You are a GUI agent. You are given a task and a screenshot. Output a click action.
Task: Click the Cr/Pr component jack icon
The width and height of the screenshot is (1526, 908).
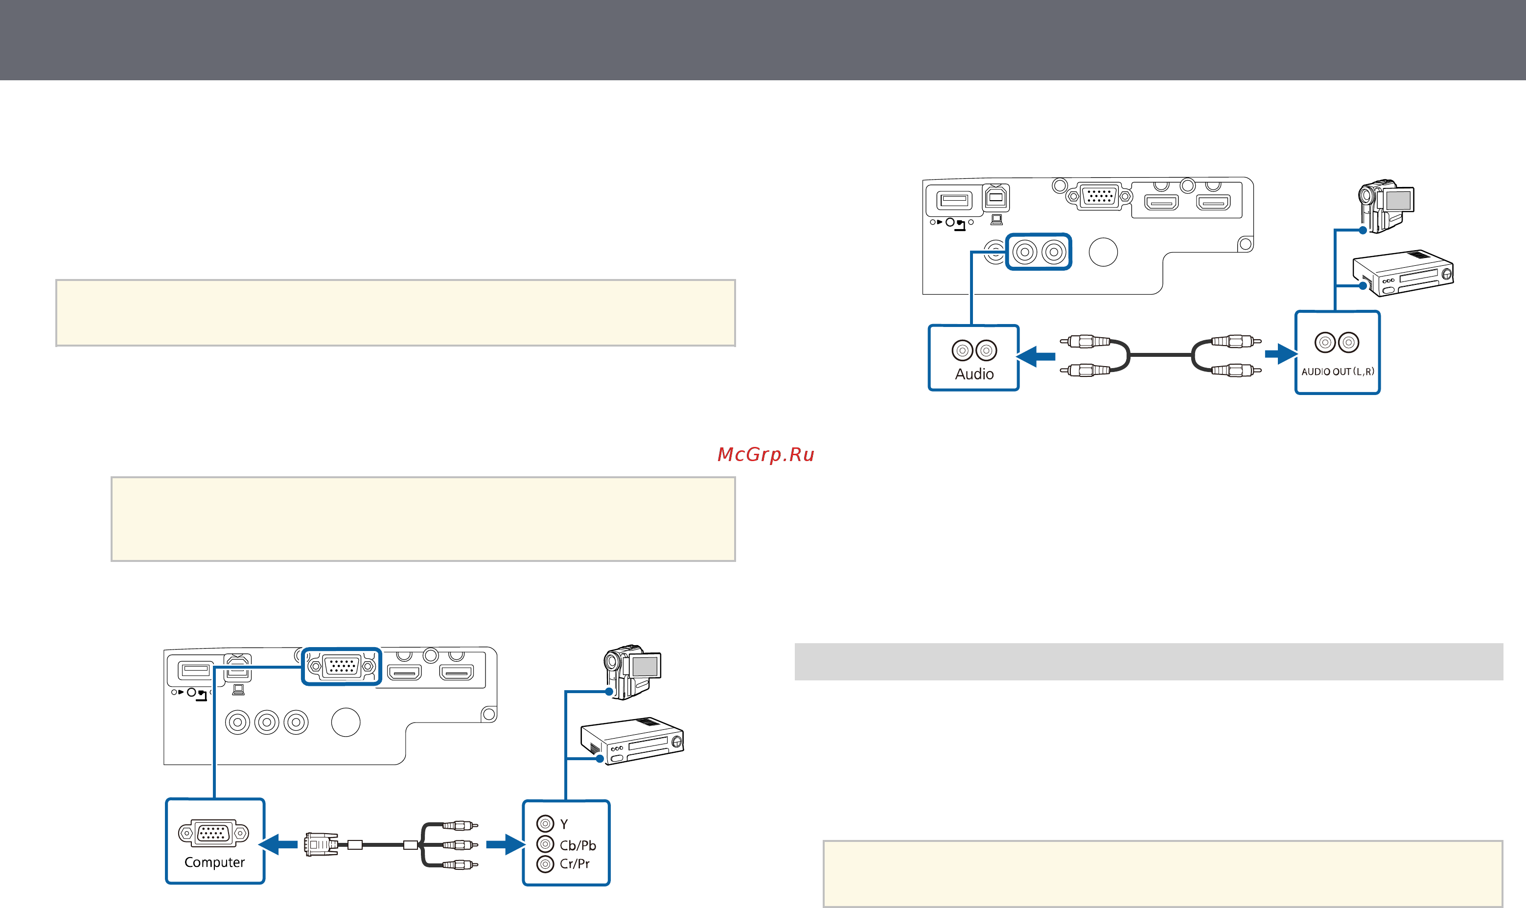click(545, 864)
